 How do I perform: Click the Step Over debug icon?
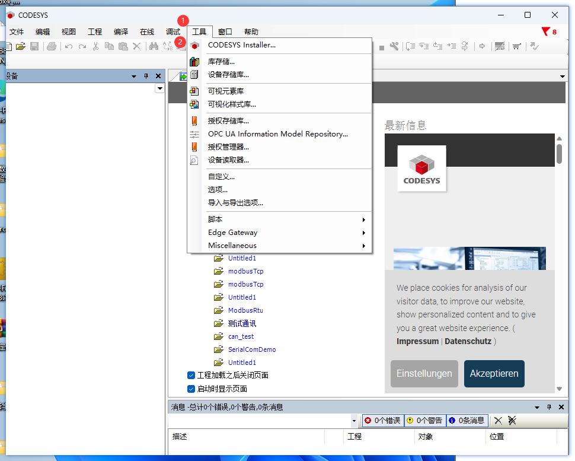click(x=410, y=46)
